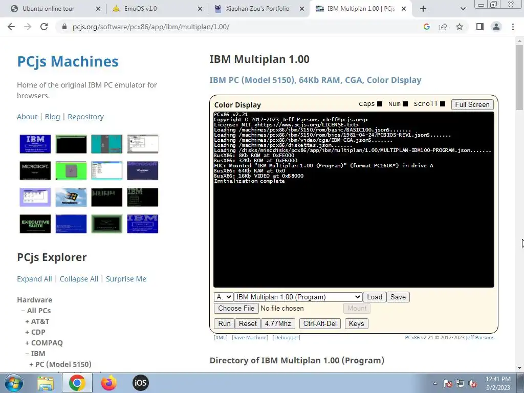524x393 pixels.
Task: Click the Google icon in address bar
Action: [x=426, y=27]
